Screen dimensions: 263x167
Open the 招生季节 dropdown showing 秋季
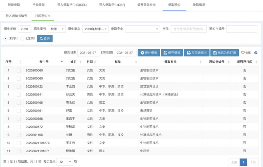pyautogui.click(x=57, y=29)
